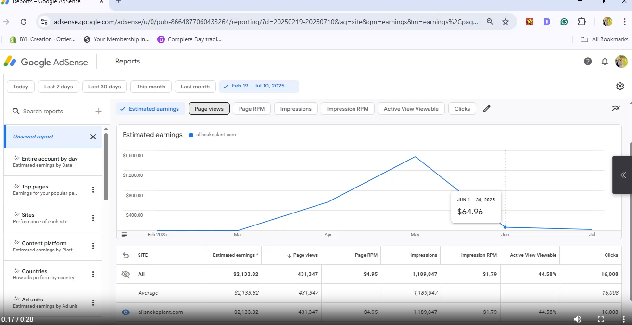Open Chrome zoom magnifier icon
The width and height of the screenshot is (632, 325).
[x=490, y=22]
